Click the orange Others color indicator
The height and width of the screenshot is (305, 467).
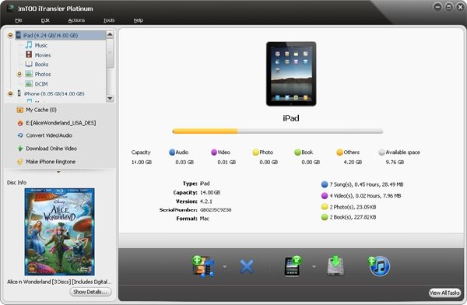coord(339,152)
